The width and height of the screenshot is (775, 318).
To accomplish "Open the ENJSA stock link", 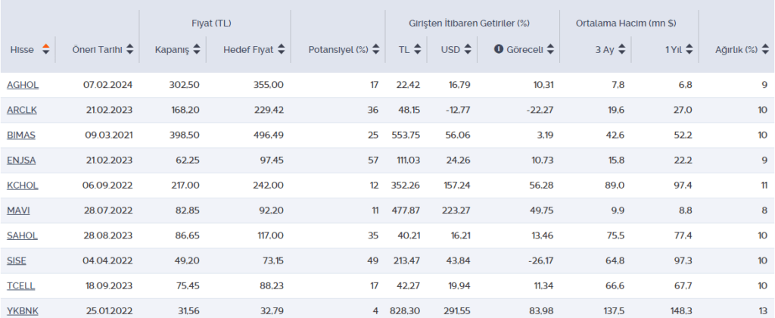I will click(21, 161).
